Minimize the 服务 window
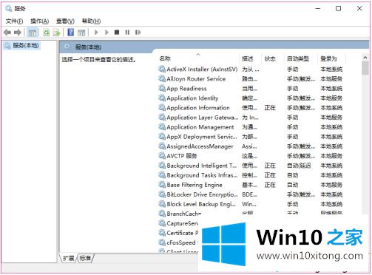Screen dimensions: 372x275 coord(318,9)
